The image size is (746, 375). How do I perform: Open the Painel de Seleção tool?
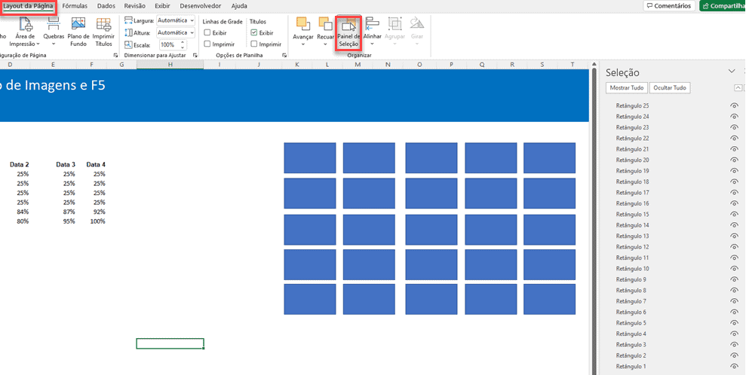pos(348,32)
